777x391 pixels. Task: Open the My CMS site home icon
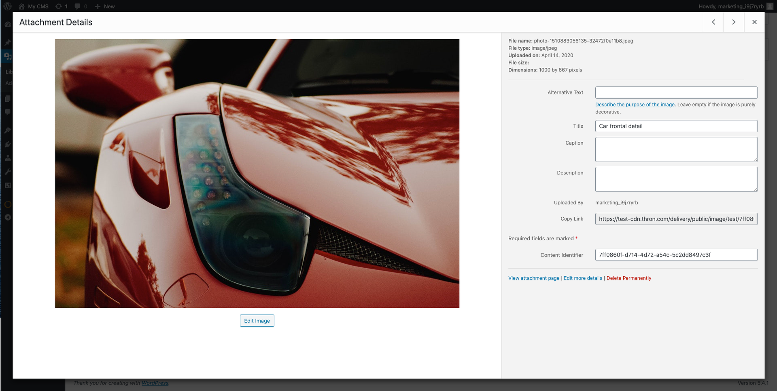(21, 6)
